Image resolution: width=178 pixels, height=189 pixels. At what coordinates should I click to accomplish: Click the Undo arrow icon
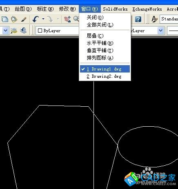tap(36, 19)
